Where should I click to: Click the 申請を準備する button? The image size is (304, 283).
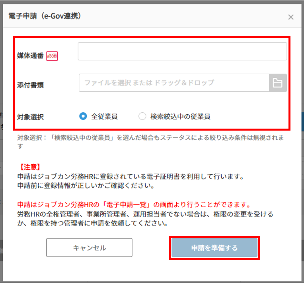coord(214,248)
